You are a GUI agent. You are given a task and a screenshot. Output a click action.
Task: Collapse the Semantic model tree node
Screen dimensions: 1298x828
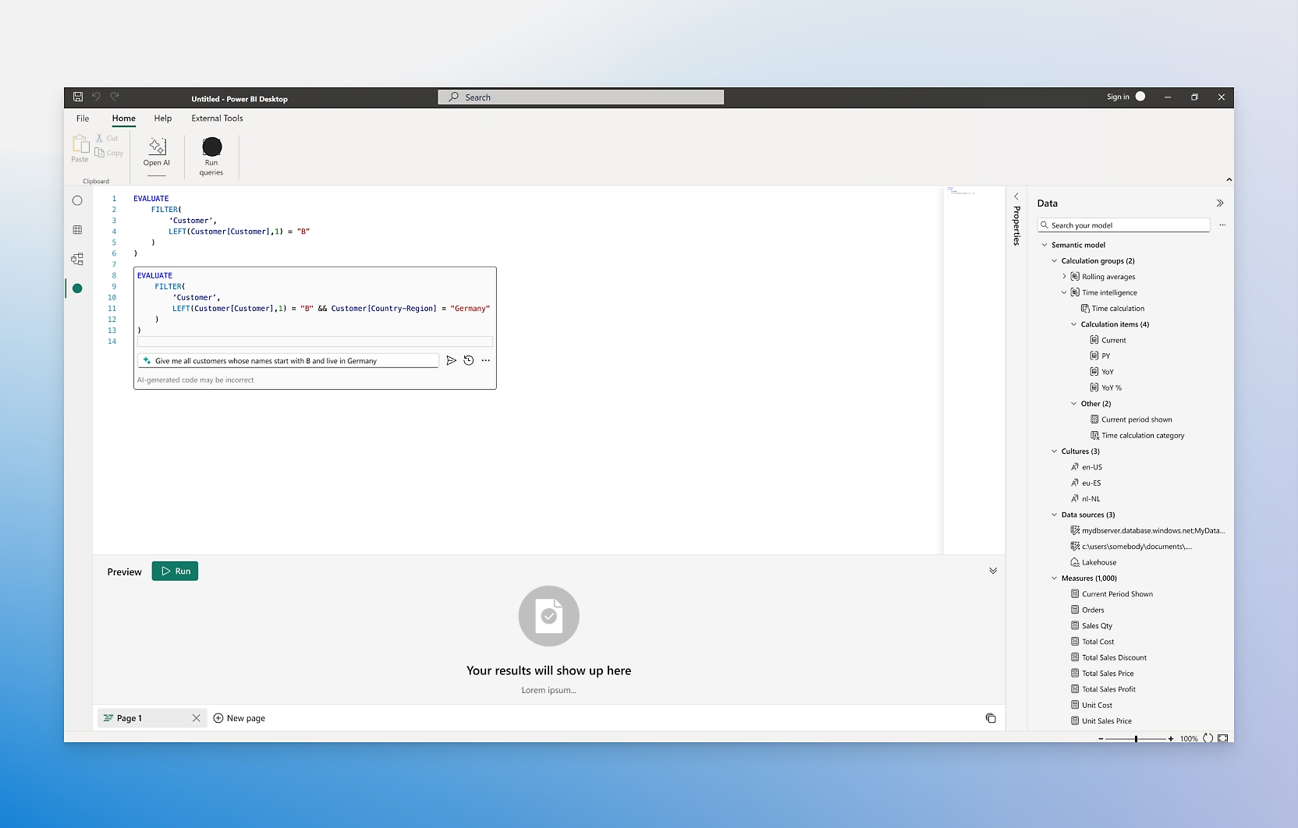(1044, 245)
